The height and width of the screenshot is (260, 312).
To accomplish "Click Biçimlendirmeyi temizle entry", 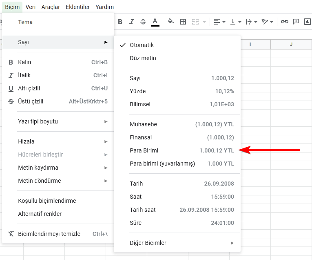I will pos(49,234).
